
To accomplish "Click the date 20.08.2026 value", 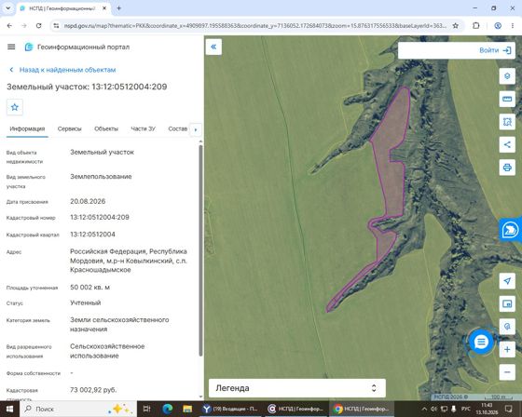I will point(88,201).
